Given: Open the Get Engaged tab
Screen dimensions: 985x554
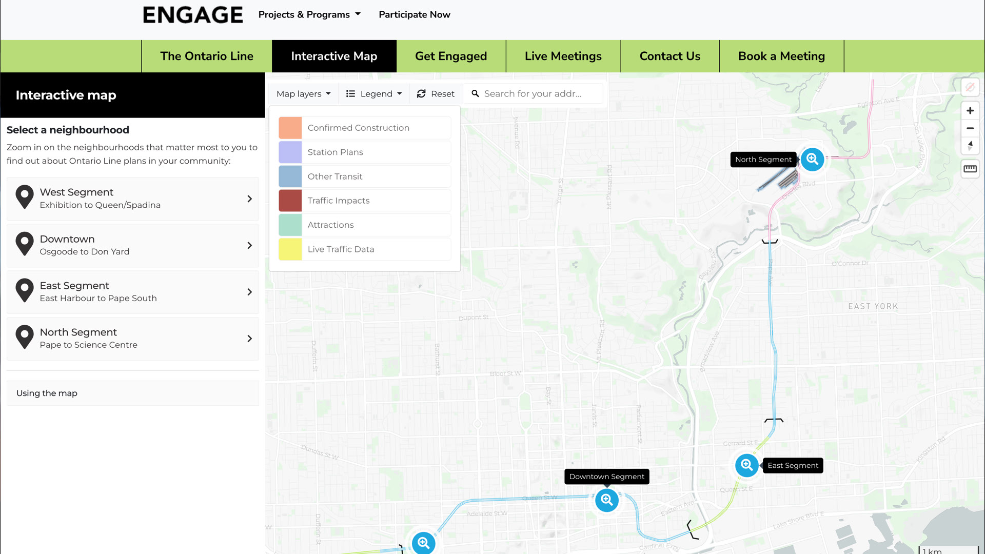Looking at the screenshot, I should [x=451, y=56].
